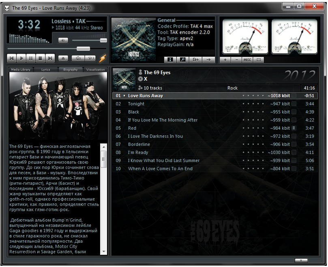The image size is (328, 267).
Task: Click the collapse button at window bottom right
Action: 301,260
